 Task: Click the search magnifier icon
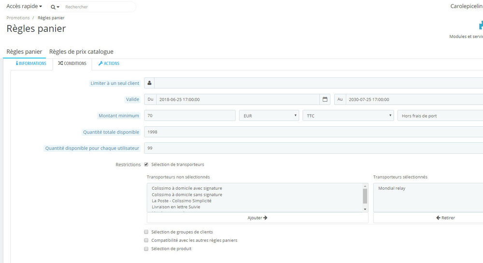(x=53, y=7)
